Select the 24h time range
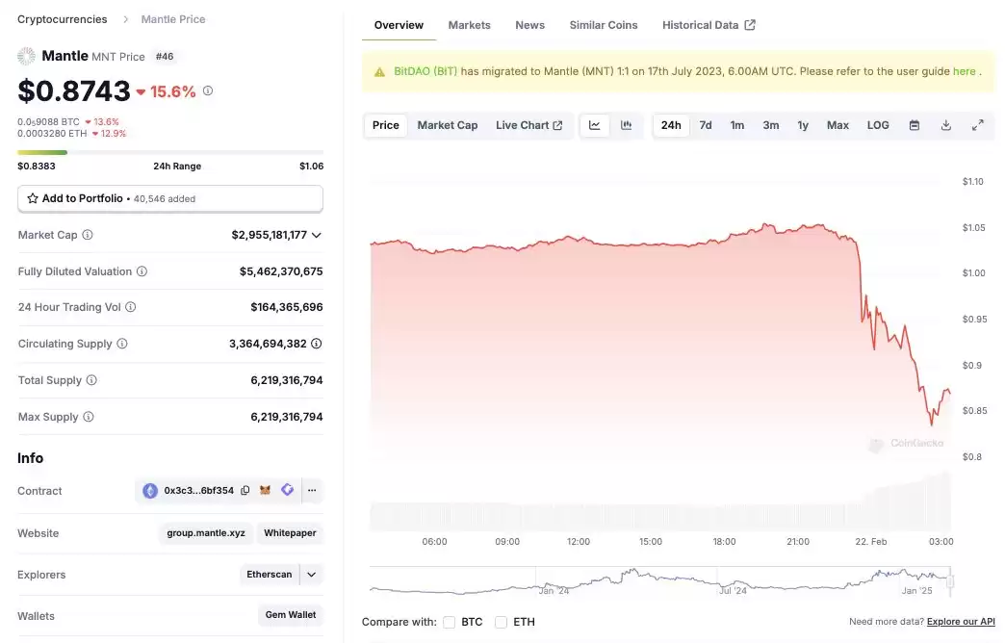The height and width of the screenshot is (643, 1005). (671, 125)
